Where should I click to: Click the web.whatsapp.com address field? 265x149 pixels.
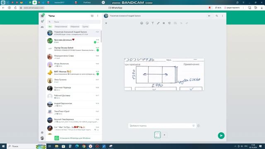(34, 8)
